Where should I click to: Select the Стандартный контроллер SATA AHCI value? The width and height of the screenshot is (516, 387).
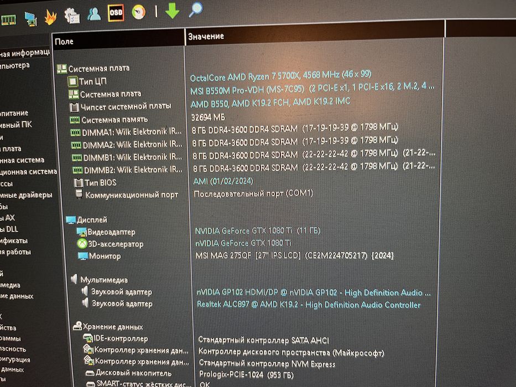pyautogui.click(x=264, y=340)
